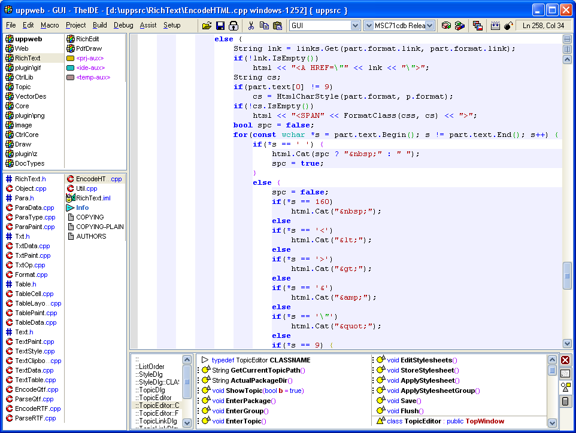This screenshot has width=576, height=433.
Task: Open the GUI main configuration dropdown
Action: (354, 26)
